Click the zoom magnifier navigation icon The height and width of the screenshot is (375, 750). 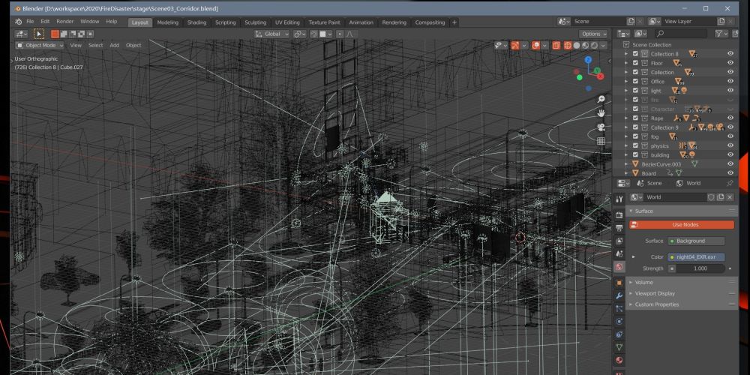(x=601, y=99)
